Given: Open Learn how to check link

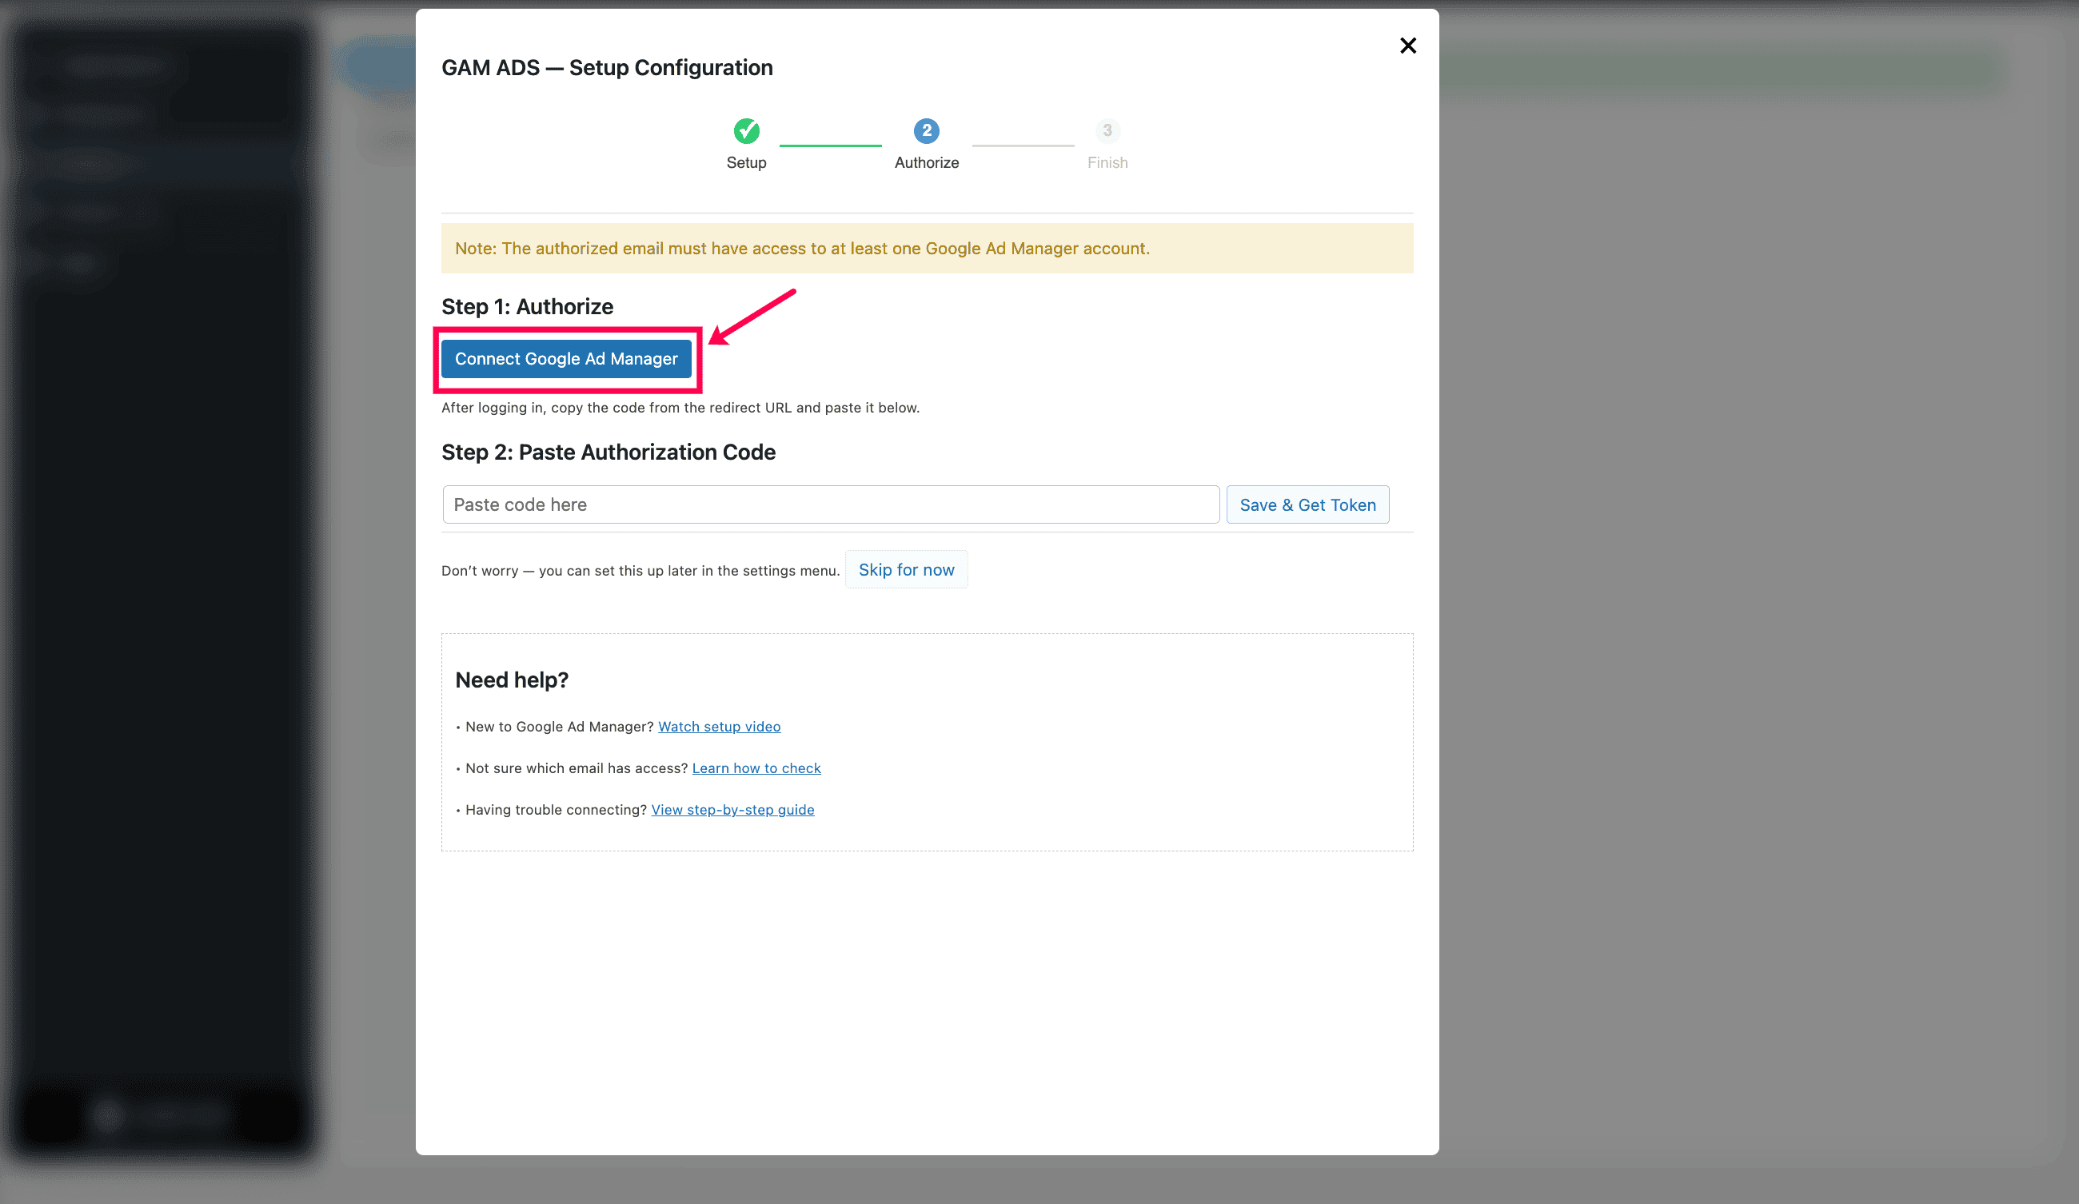Looking at the screenshot, I should click(x=756, y=767).
